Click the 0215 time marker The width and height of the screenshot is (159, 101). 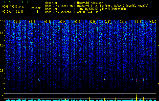coord(77,22)
